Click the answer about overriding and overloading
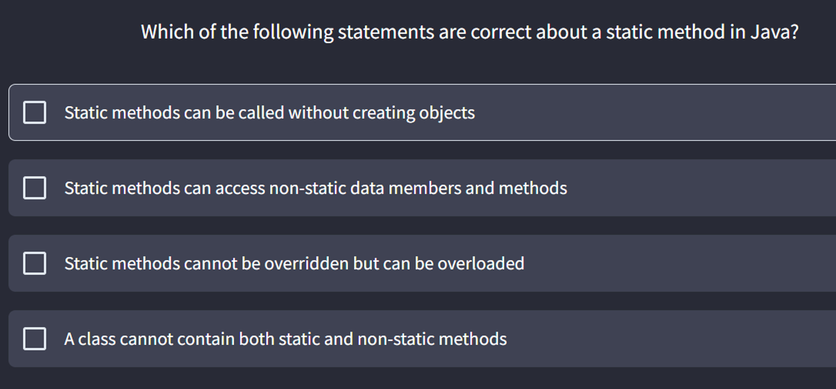 pos(294,263)
